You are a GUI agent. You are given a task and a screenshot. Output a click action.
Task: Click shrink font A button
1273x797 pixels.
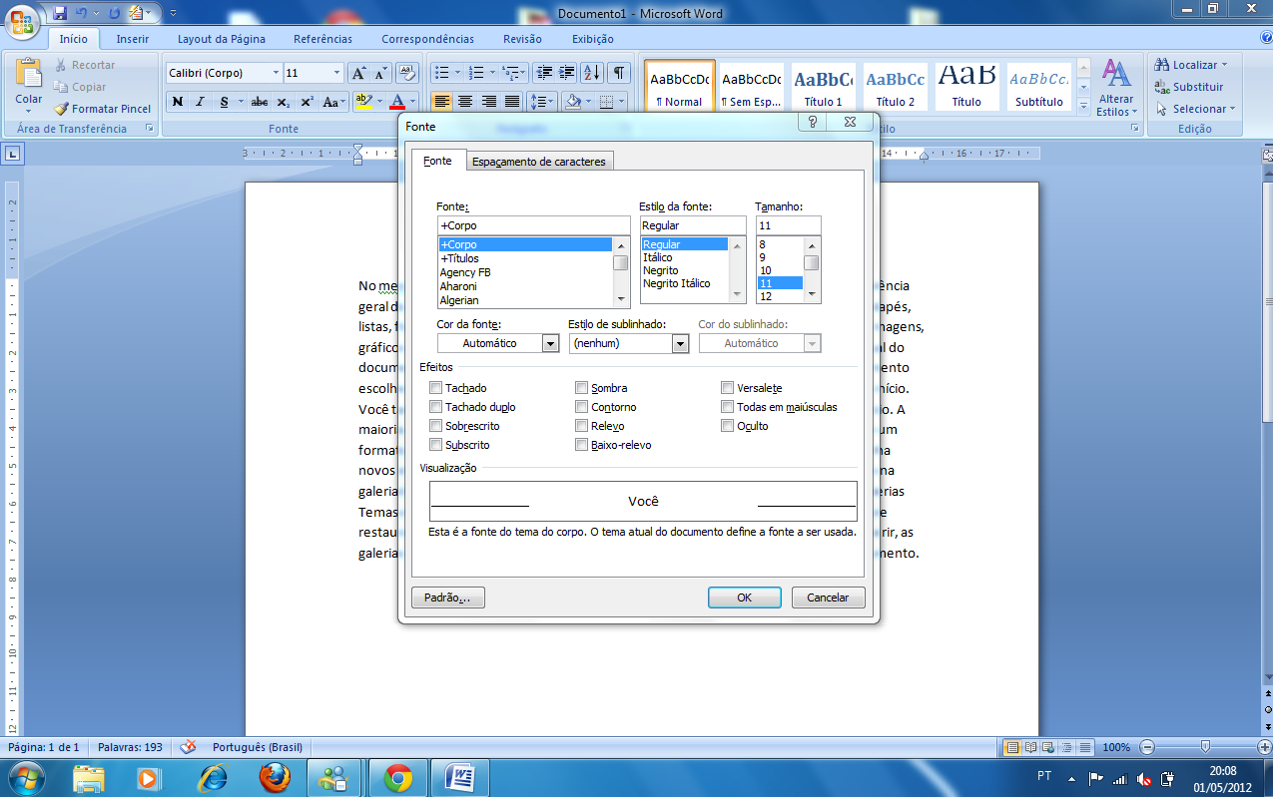[381, 73]
